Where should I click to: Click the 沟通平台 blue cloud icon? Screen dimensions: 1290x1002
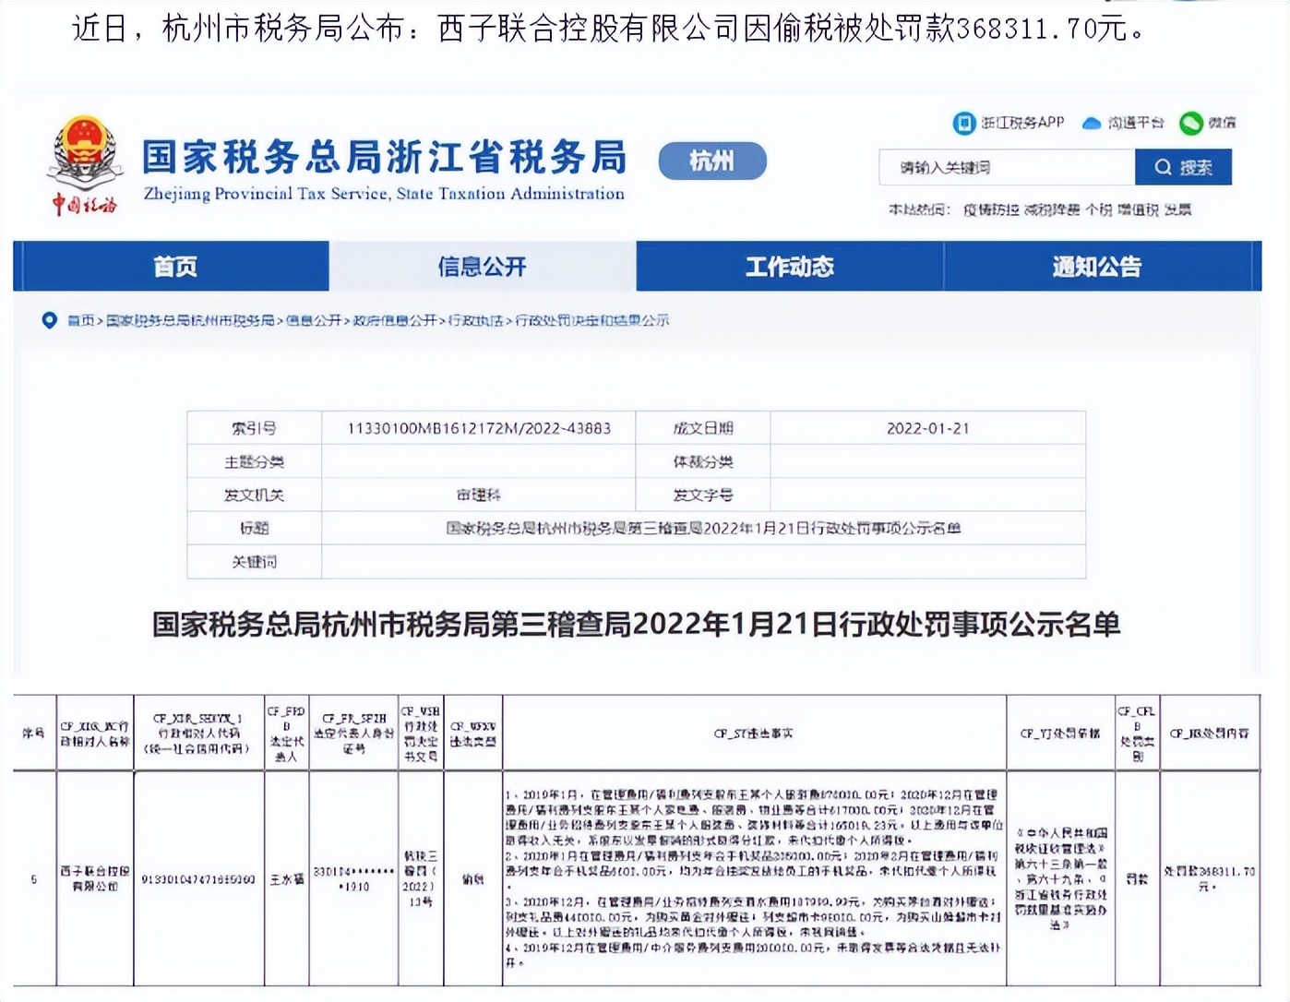[1093, 122]
